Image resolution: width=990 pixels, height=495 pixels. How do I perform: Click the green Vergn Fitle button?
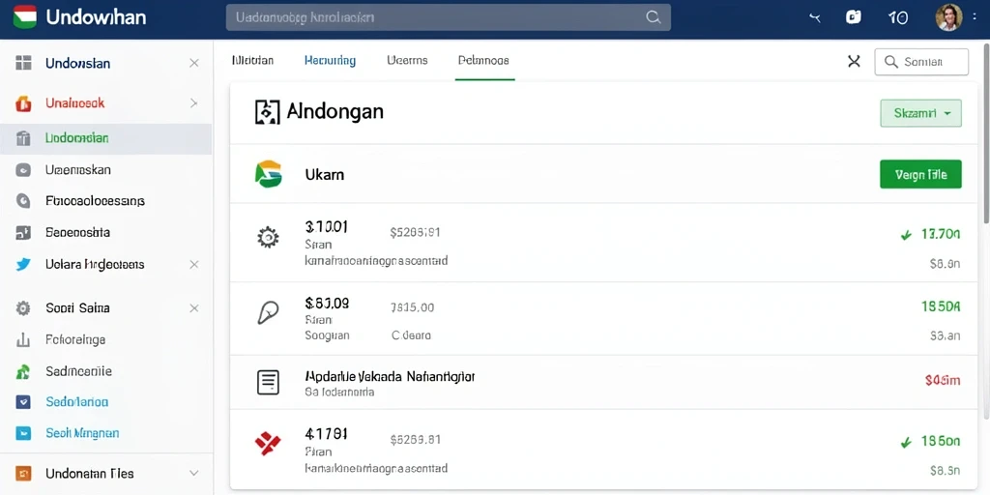[x=920, y=174]
